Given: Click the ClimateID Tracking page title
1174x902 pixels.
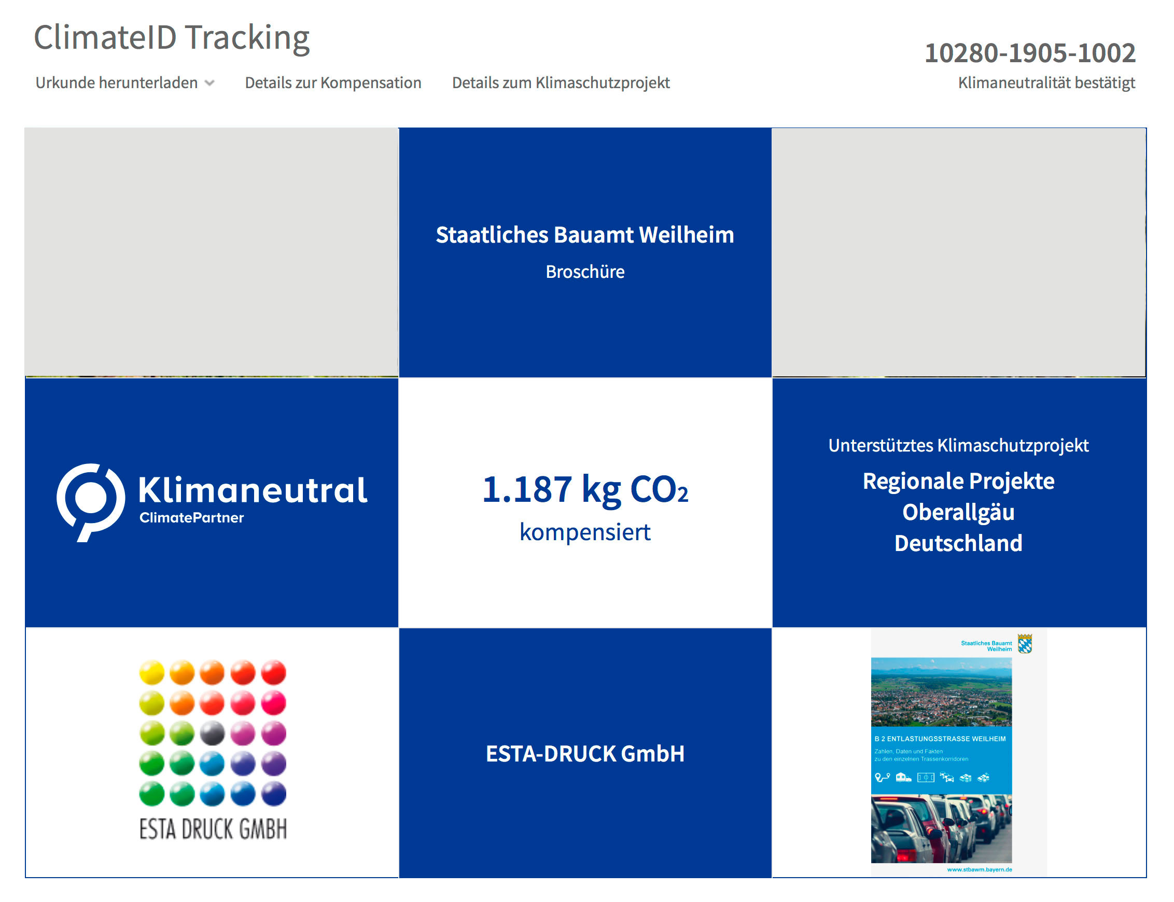Looking at the screenshot, I should pyautogui.click(x=171, y=37).
